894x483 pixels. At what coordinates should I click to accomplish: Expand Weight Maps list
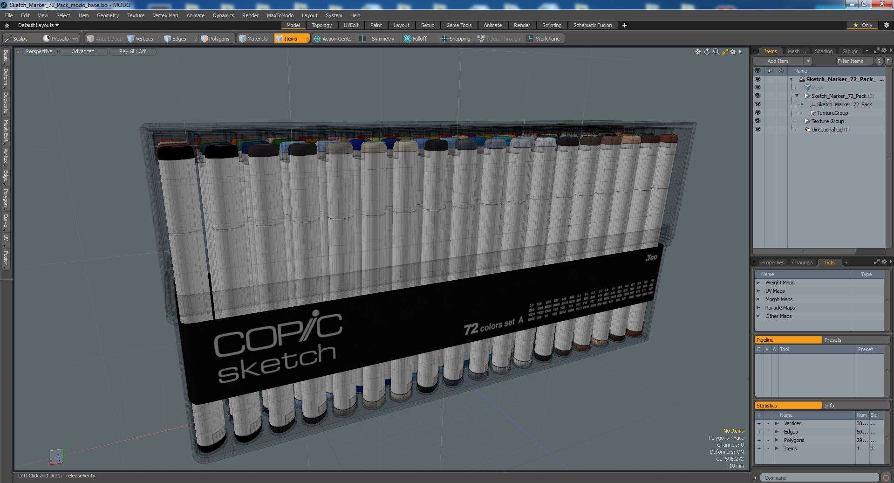(x=758, y=283)
